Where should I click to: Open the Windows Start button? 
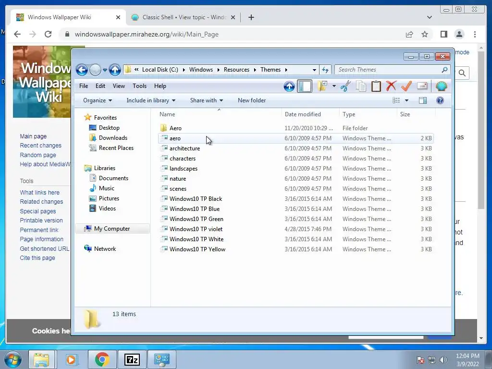pyautogui.click(x=13, y=359)
